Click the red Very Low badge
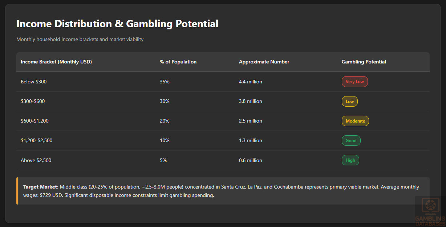446x227 pixels. click(x=354, y=82)
